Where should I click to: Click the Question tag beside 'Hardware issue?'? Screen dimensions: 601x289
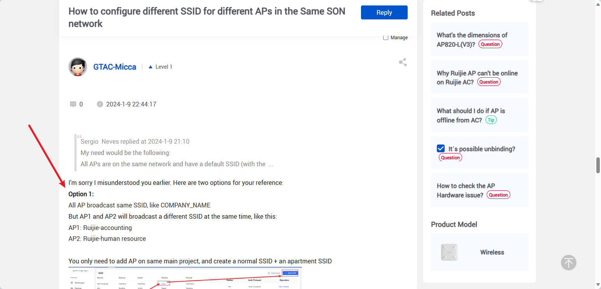(x=498, y=195)
